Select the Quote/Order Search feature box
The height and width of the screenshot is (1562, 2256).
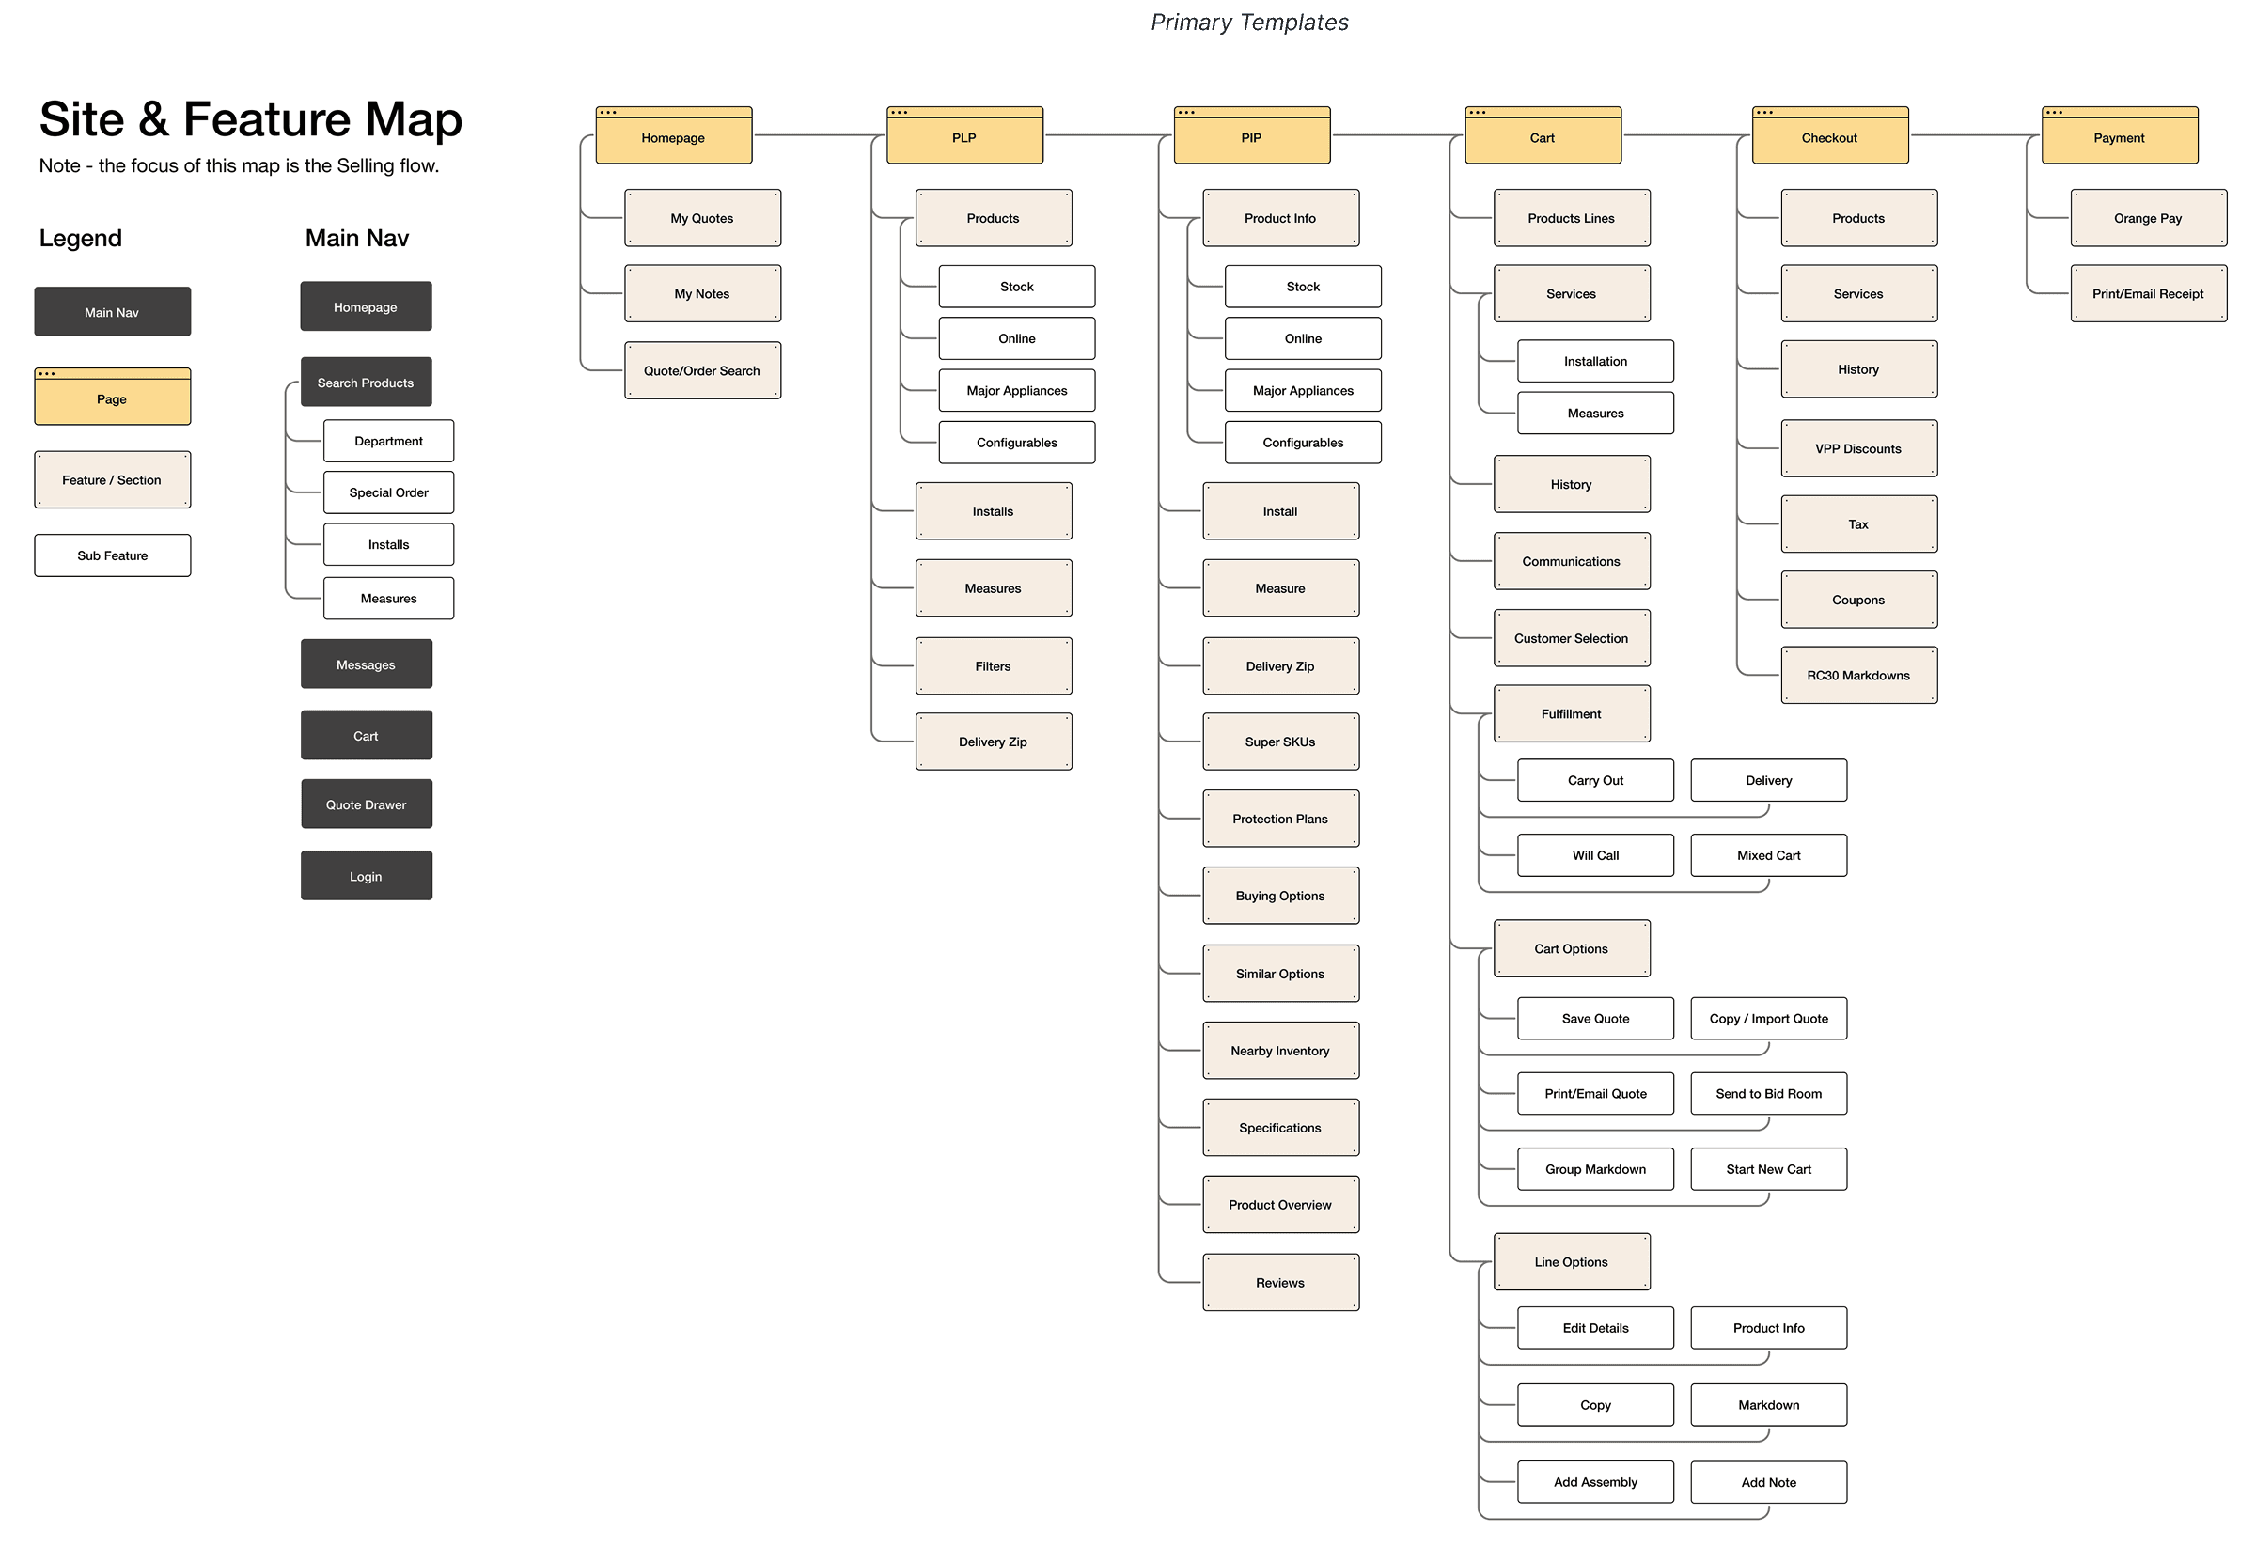click(702, 371)
